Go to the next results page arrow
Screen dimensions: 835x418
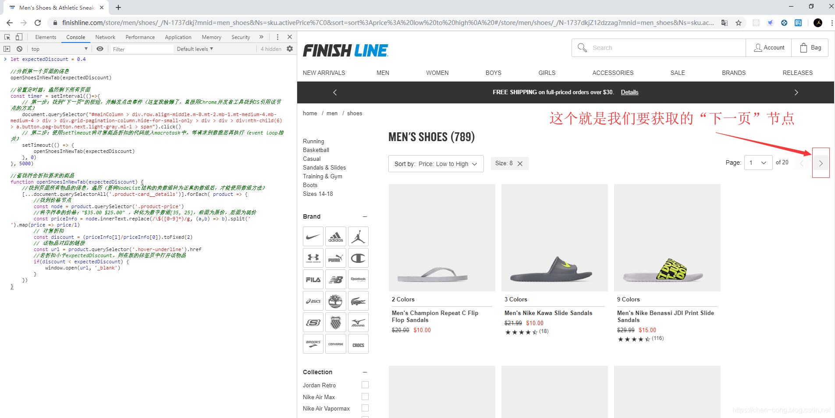pos(821,163)
